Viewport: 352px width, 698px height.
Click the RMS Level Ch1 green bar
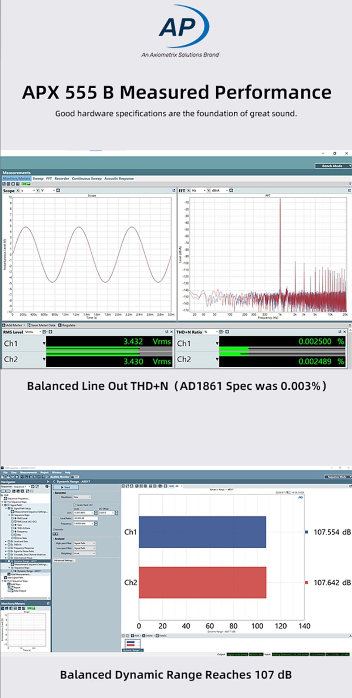[x=92, y=349]
